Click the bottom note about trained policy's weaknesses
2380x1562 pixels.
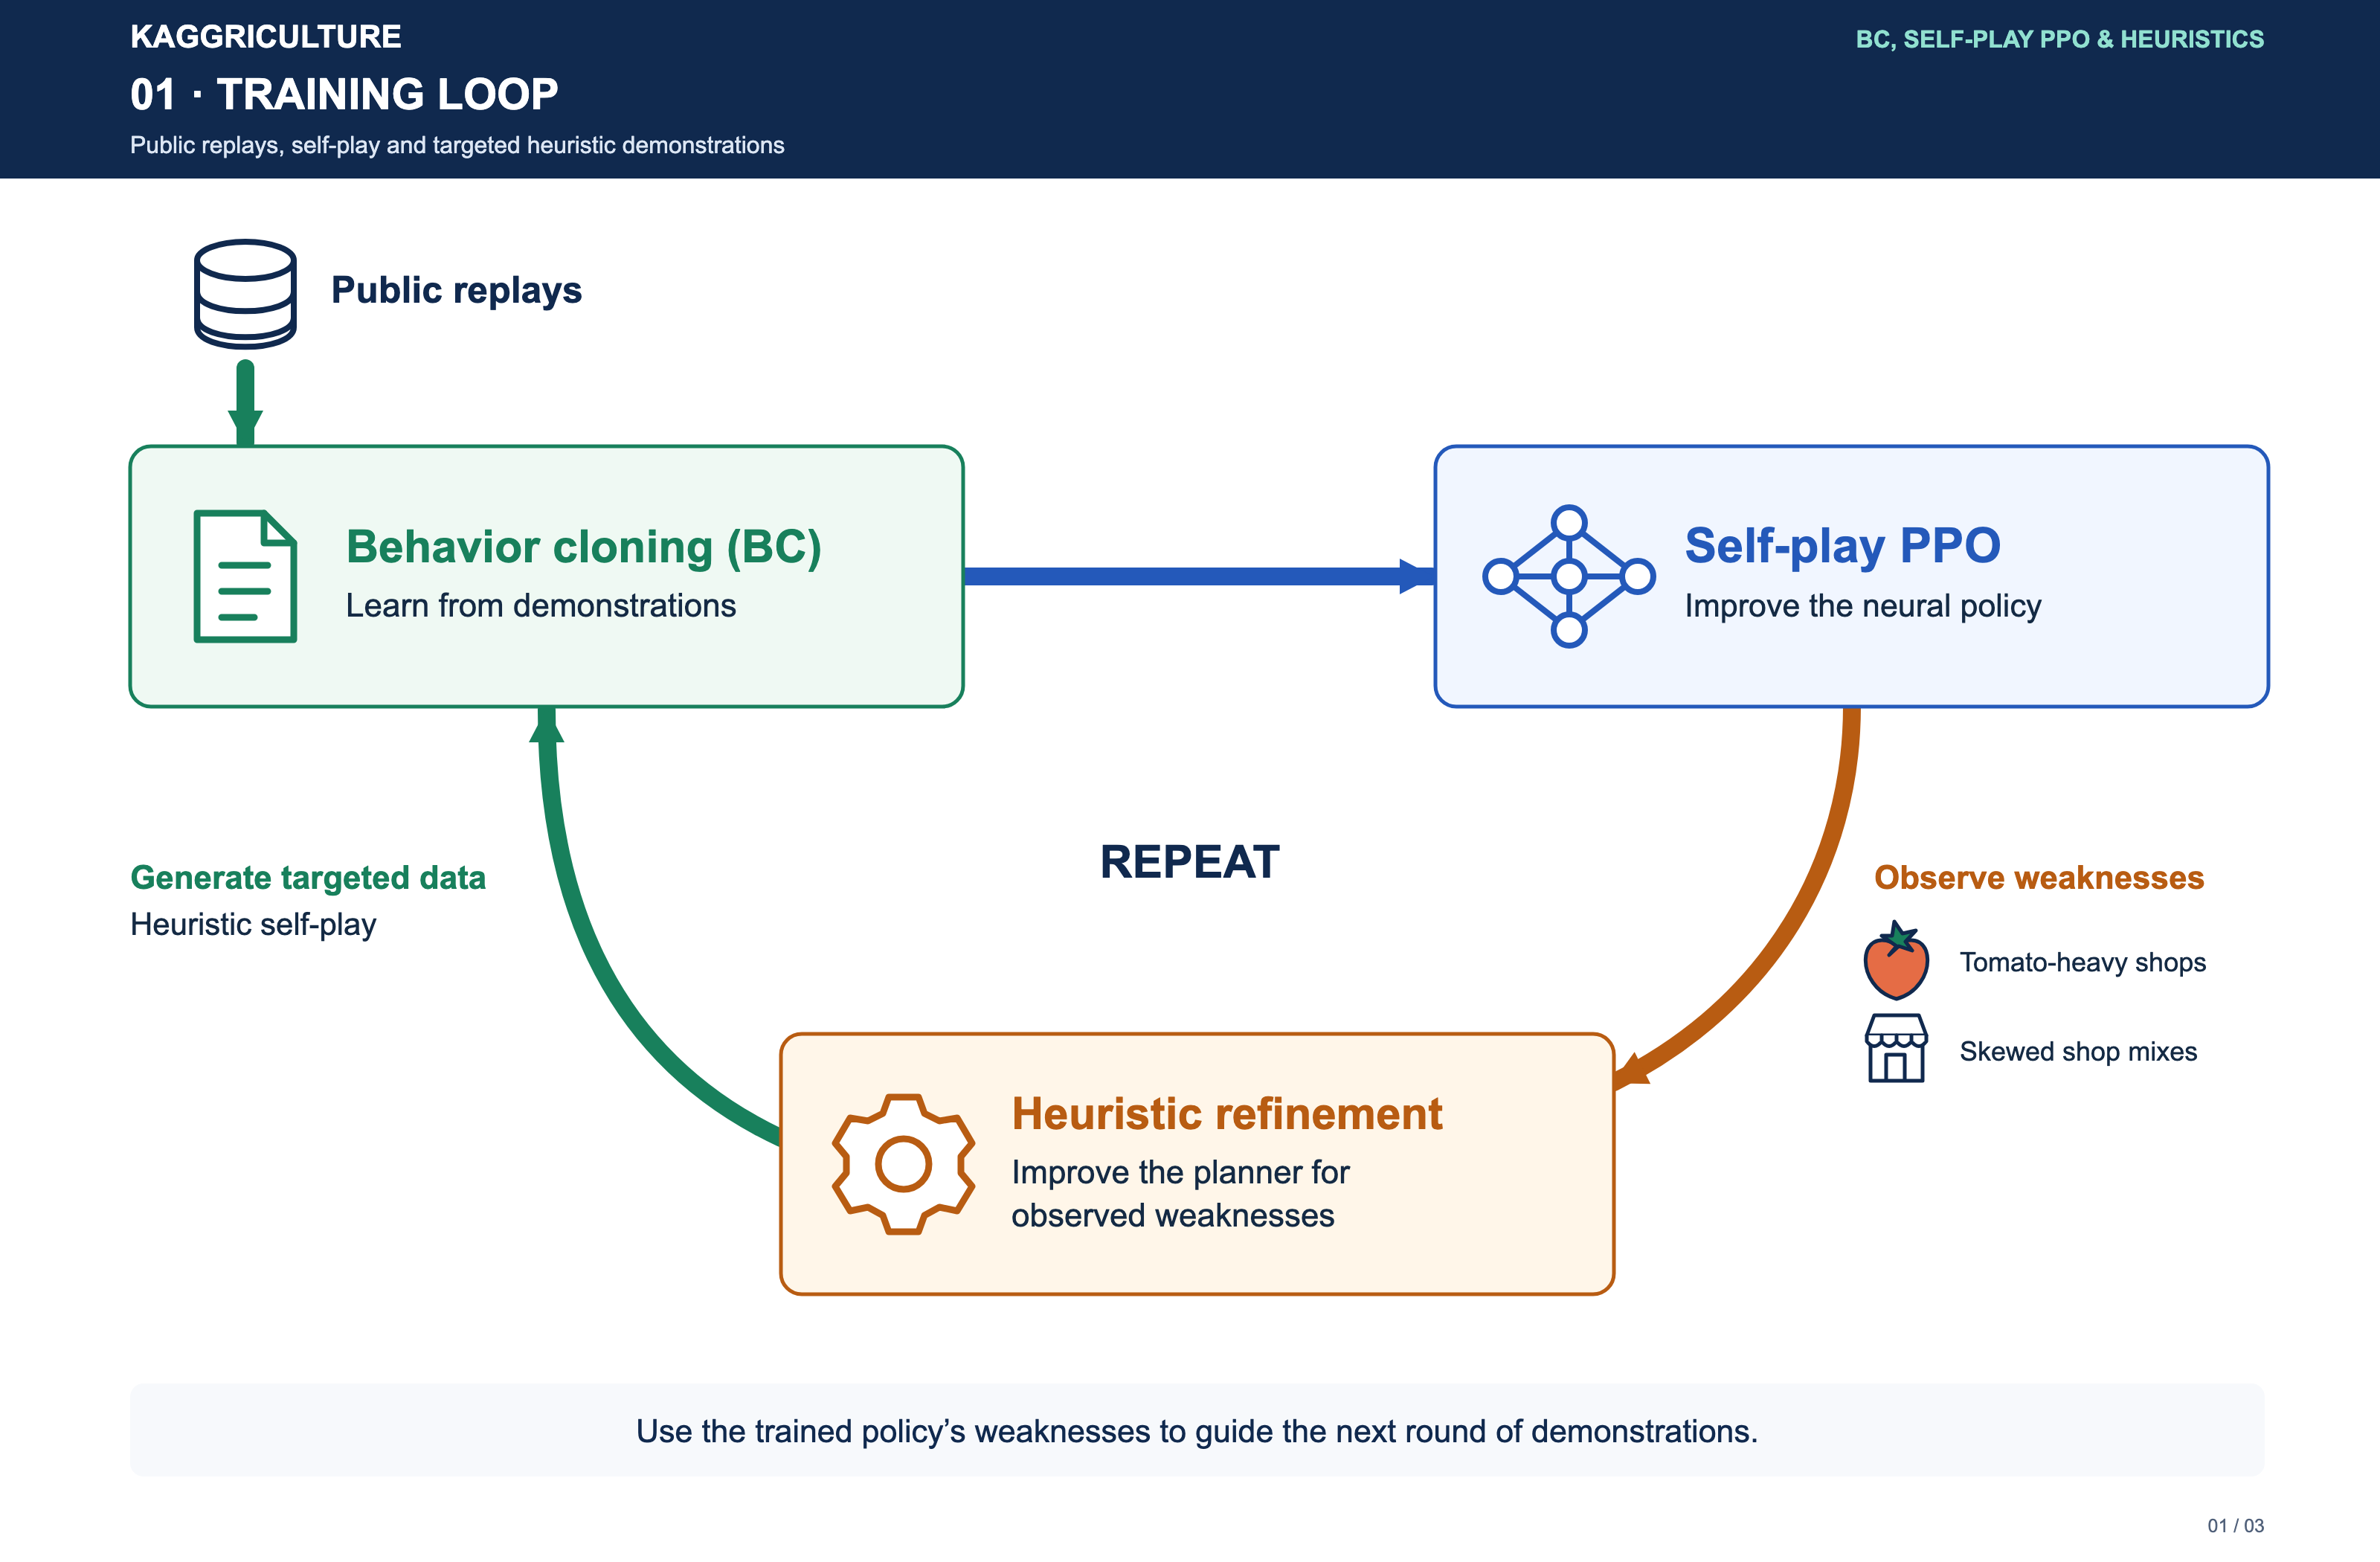coord(1197,1432)
